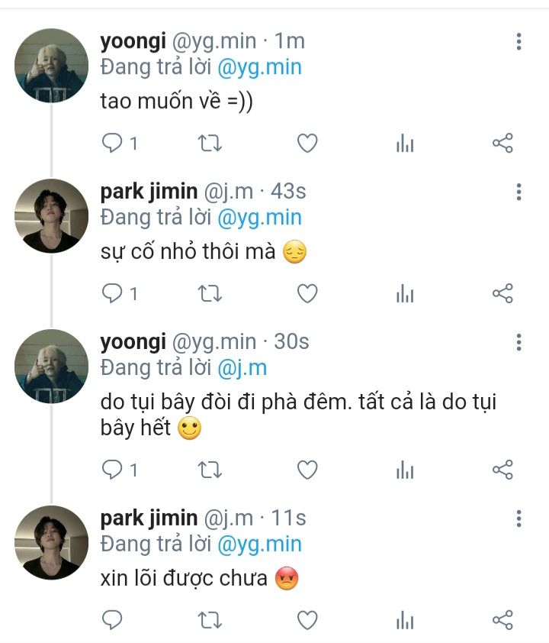Open @yg.min mention in park jimin's 11s reply
Viewport: 549px width, 643px height.
click(x=259, y=544)
